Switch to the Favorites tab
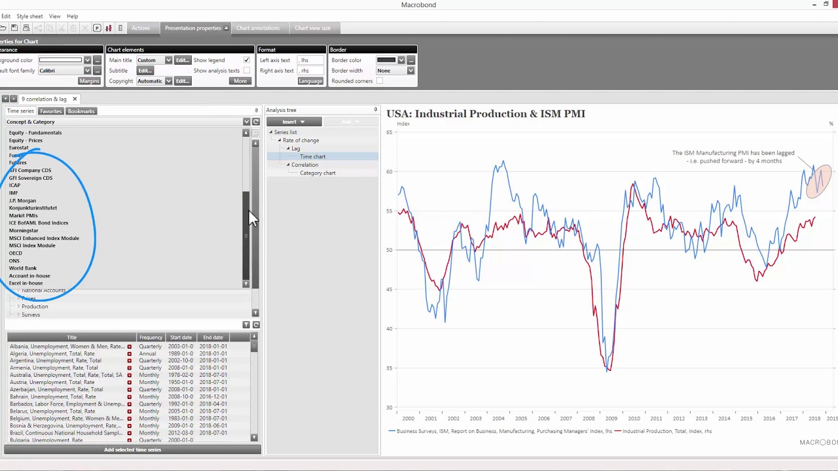838x471 pixels. pyautogui.click(x=50, y=111)
